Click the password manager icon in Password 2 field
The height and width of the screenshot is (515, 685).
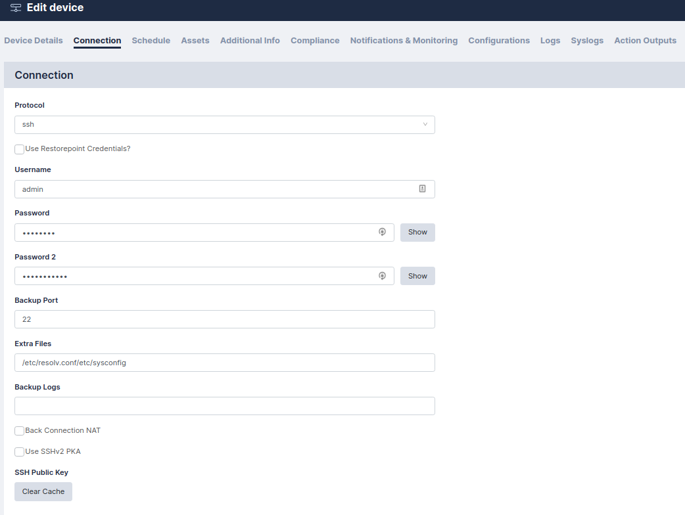point(382,276)
